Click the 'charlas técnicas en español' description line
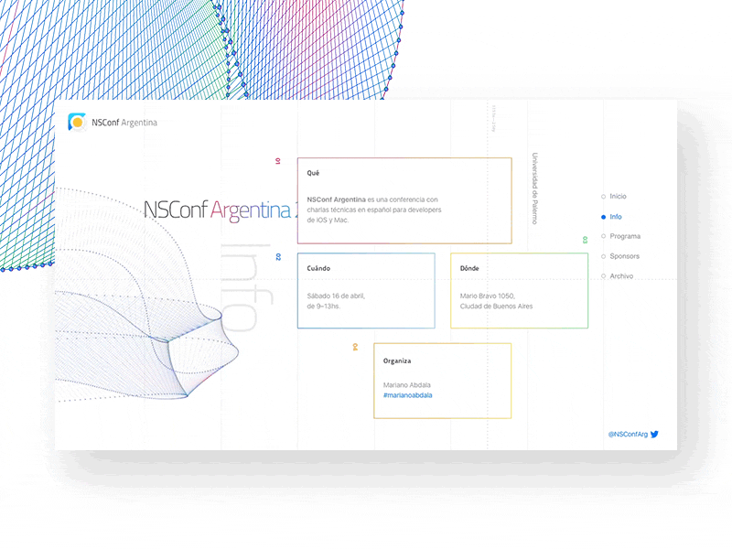This screenshot has width=732, height=549. click(x=374, y=210)
